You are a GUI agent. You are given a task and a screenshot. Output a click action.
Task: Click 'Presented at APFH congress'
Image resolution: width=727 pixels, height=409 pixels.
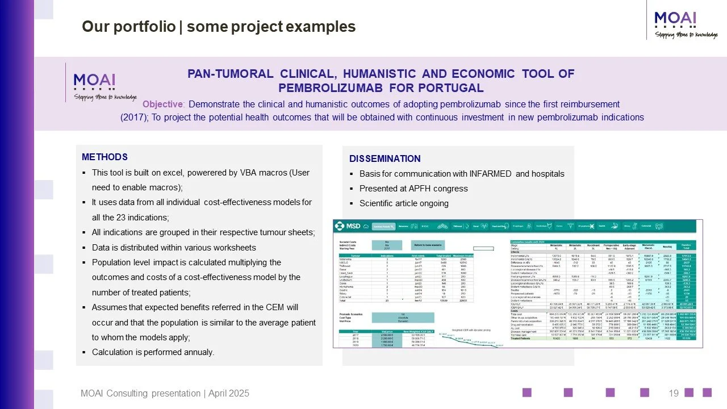point(413,189)
